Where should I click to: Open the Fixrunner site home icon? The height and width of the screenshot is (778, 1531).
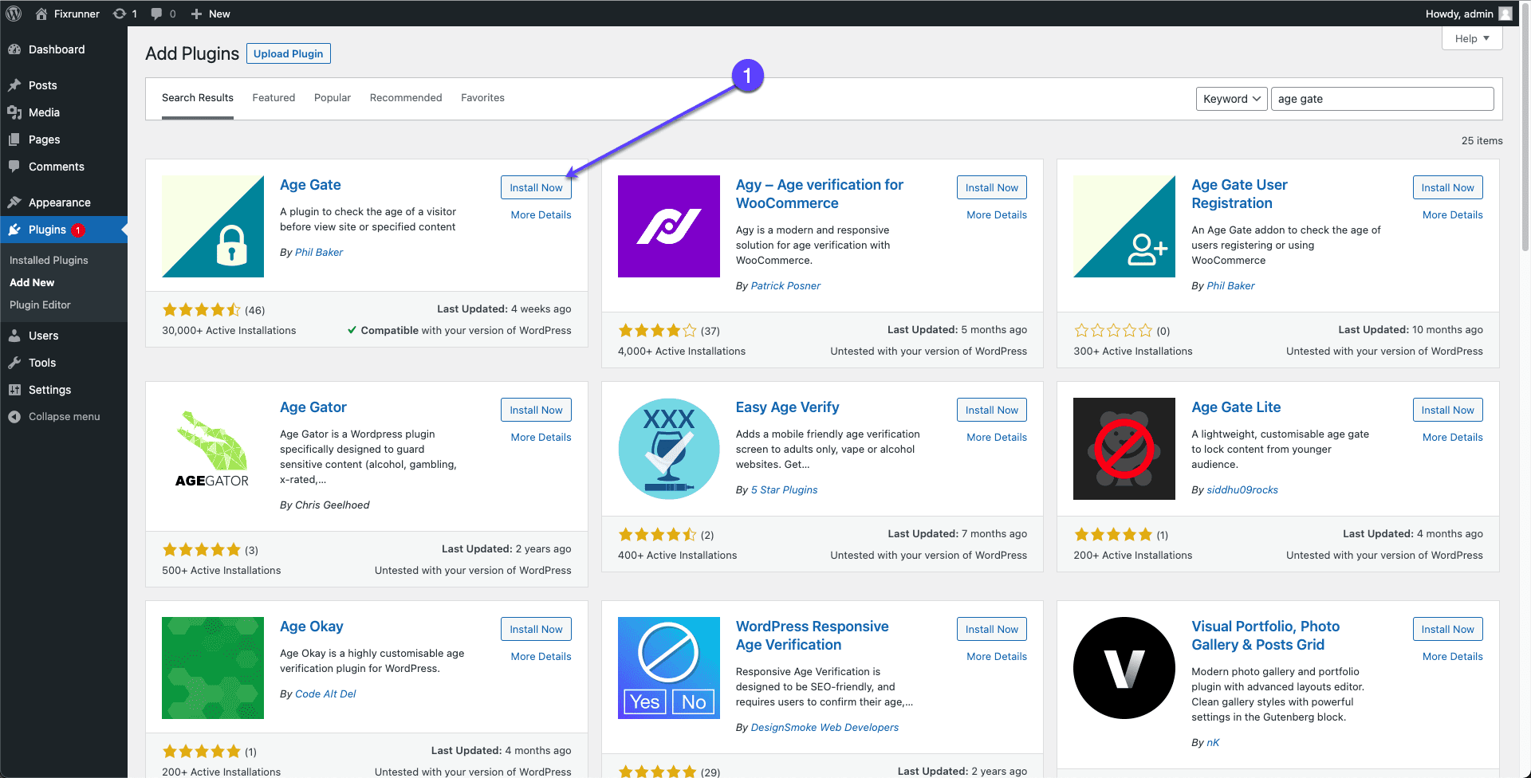tap(42, 14)
